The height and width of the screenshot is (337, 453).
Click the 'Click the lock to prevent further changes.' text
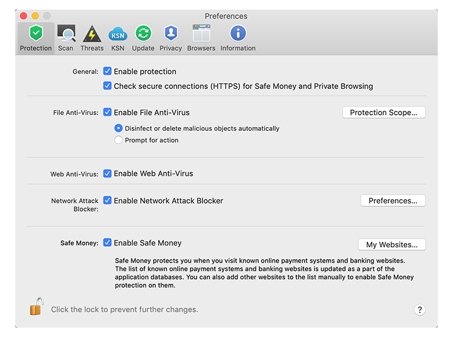click(x=124, y=309)
